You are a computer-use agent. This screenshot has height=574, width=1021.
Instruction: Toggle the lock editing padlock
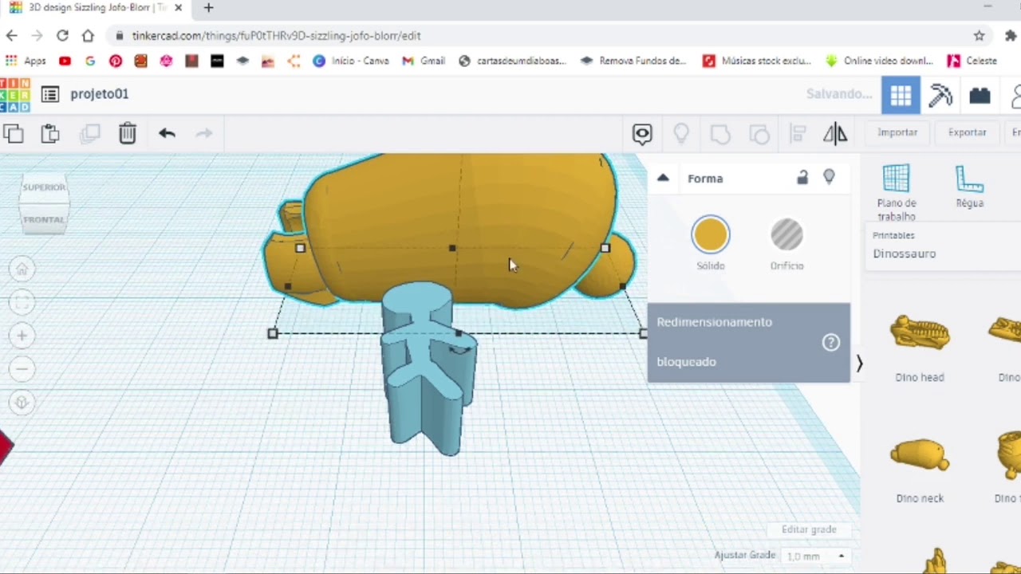[x=802, y=178]
